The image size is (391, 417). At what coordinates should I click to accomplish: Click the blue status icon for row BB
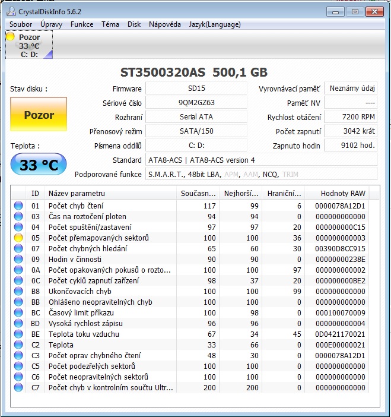pyautogui.click(x=18, y=302)
